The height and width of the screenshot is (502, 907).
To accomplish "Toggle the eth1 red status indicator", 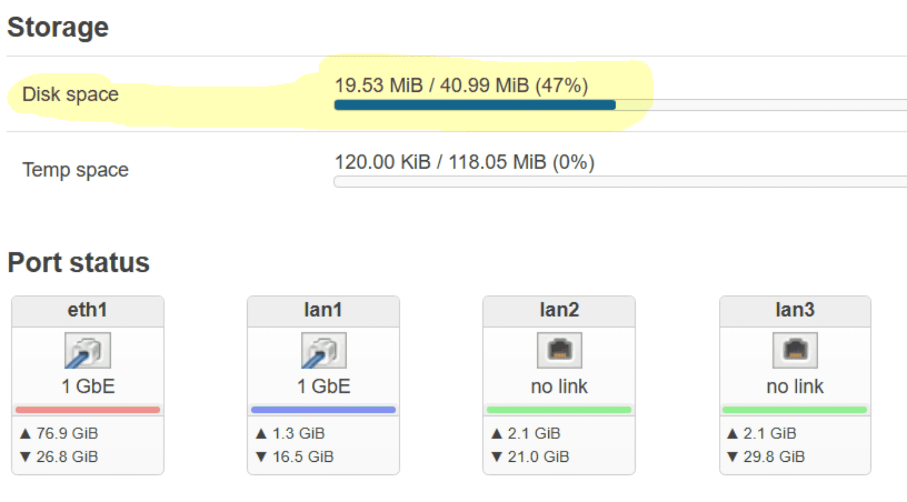I will (x=88, y=409).
